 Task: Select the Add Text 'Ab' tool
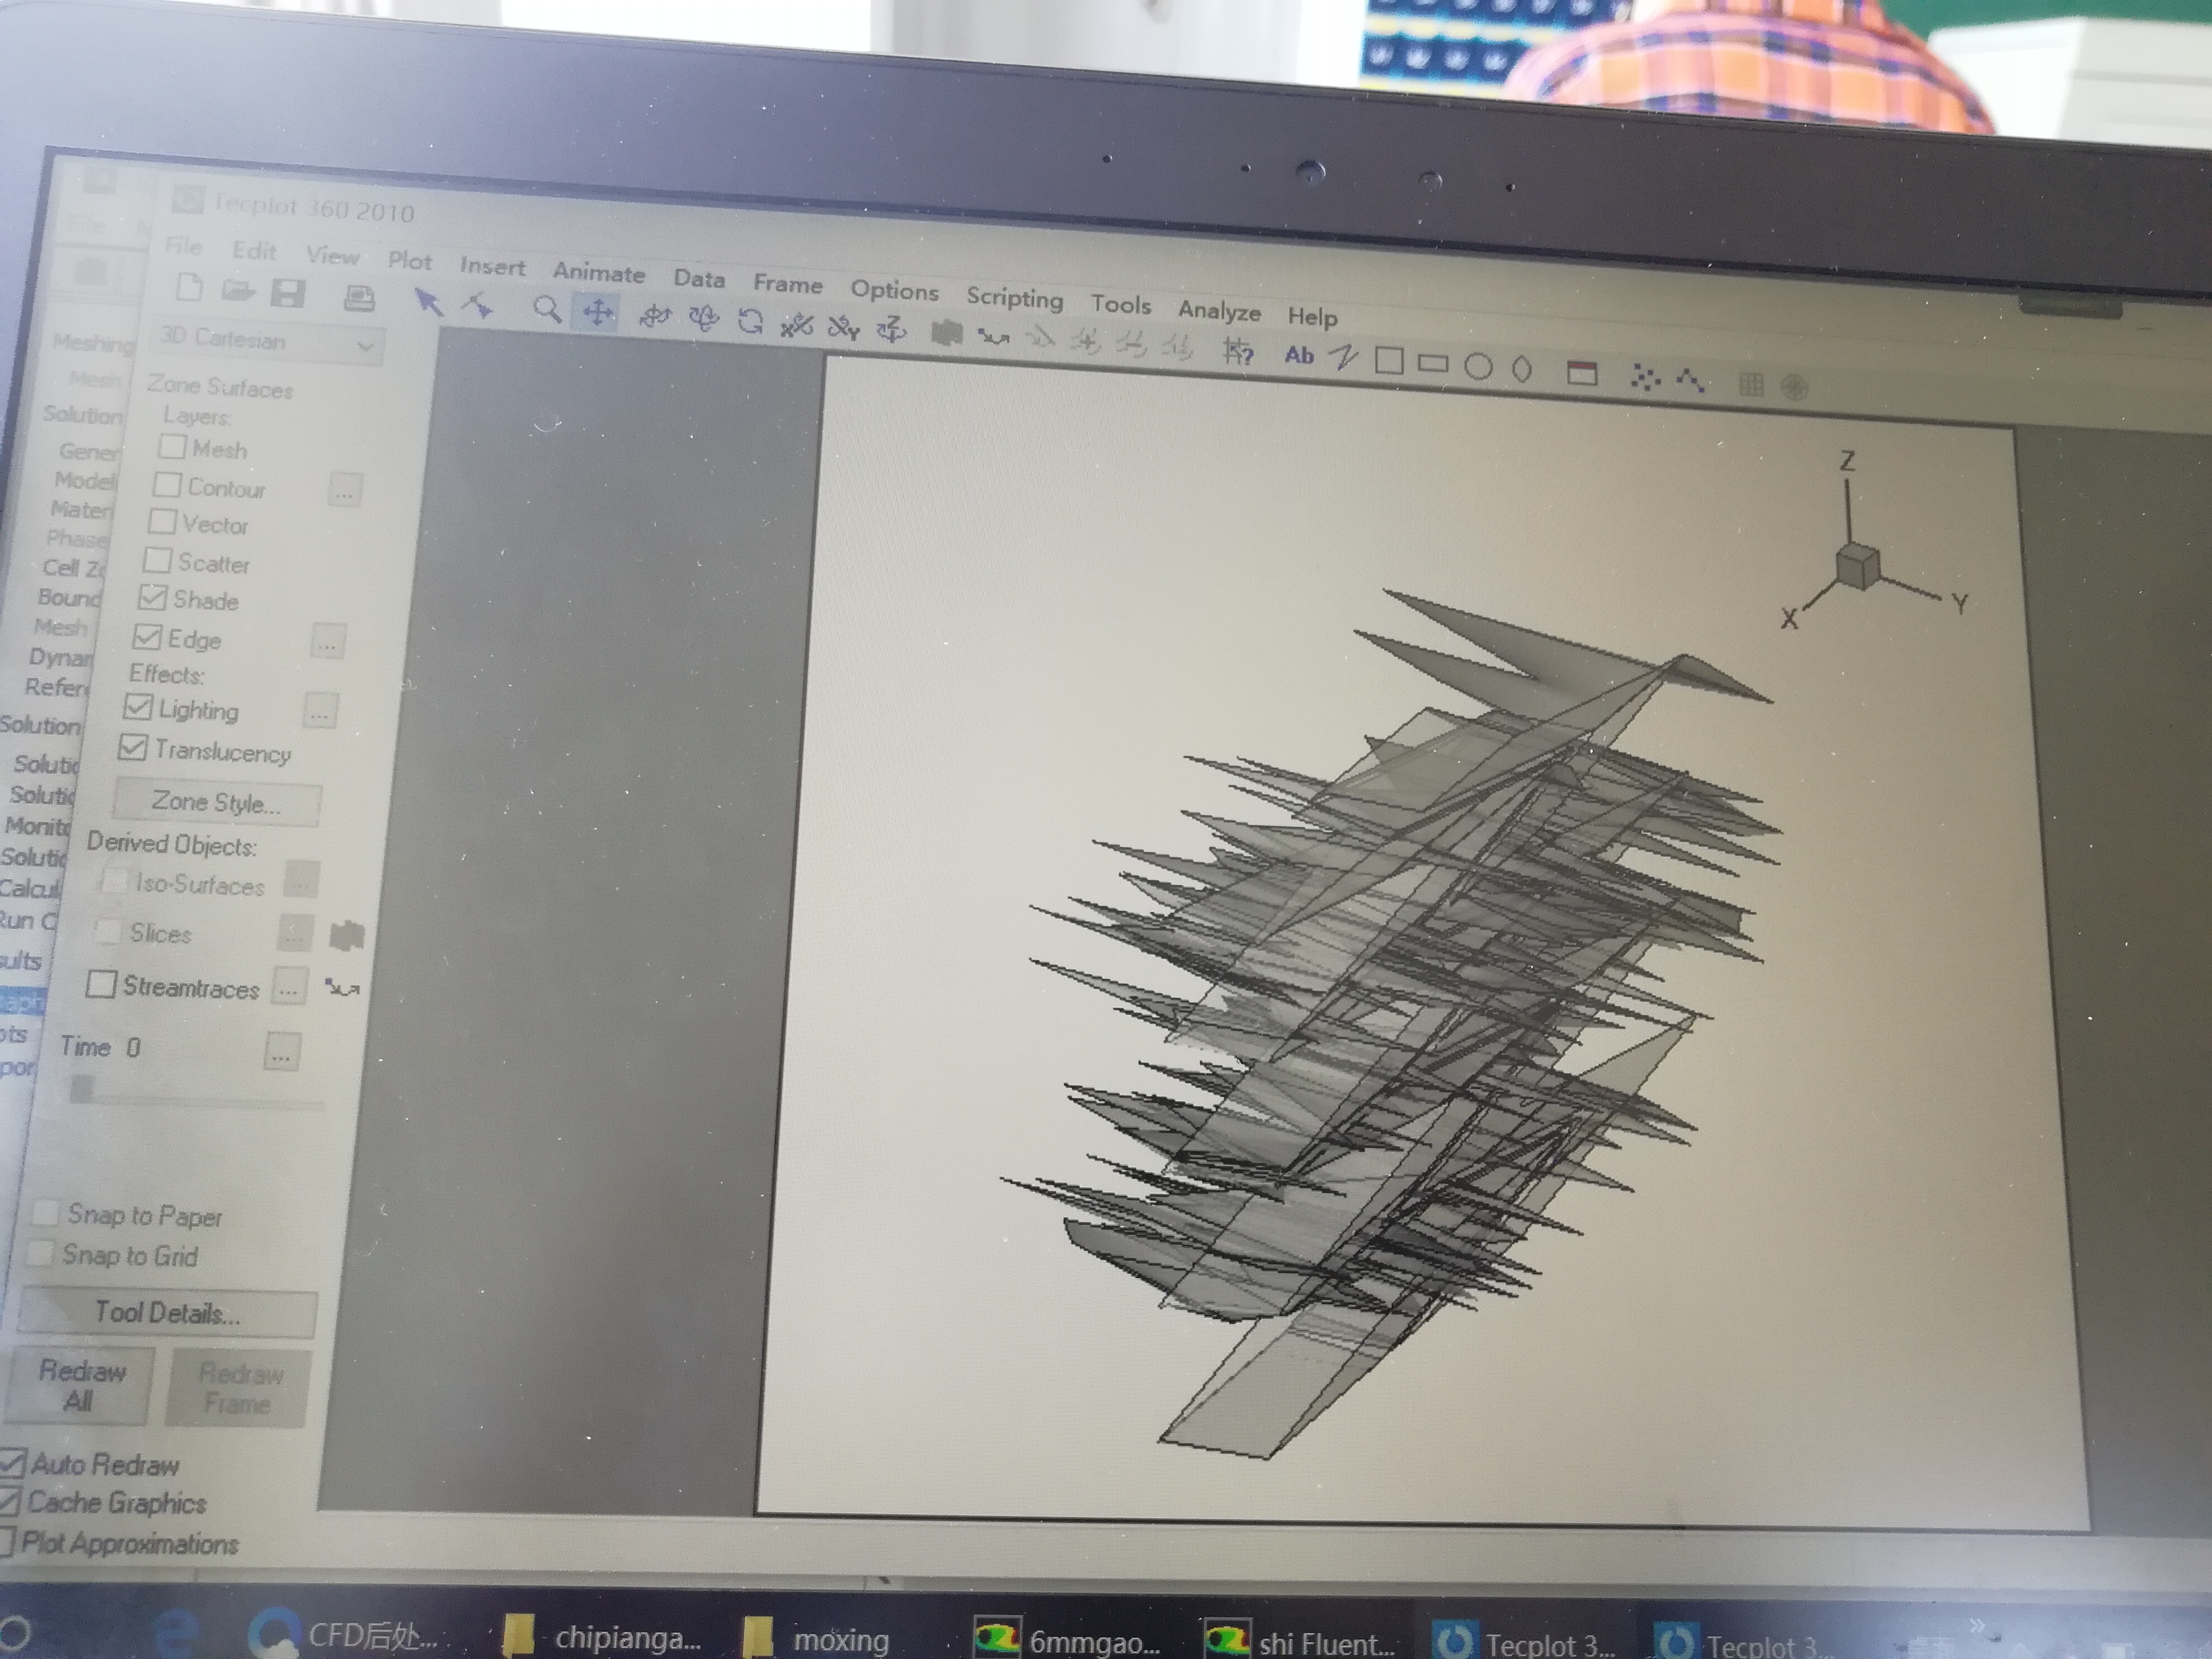pyautogui.click(x=1298, y=355)
